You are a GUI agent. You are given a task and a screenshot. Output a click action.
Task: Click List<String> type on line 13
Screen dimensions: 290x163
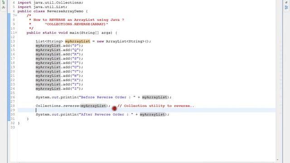[x=49, y=41]
